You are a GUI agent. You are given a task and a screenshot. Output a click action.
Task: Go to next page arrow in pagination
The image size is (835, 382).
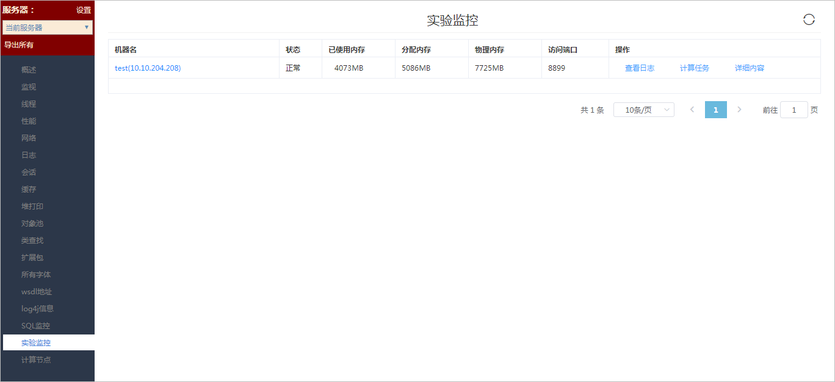click(740, 110)
